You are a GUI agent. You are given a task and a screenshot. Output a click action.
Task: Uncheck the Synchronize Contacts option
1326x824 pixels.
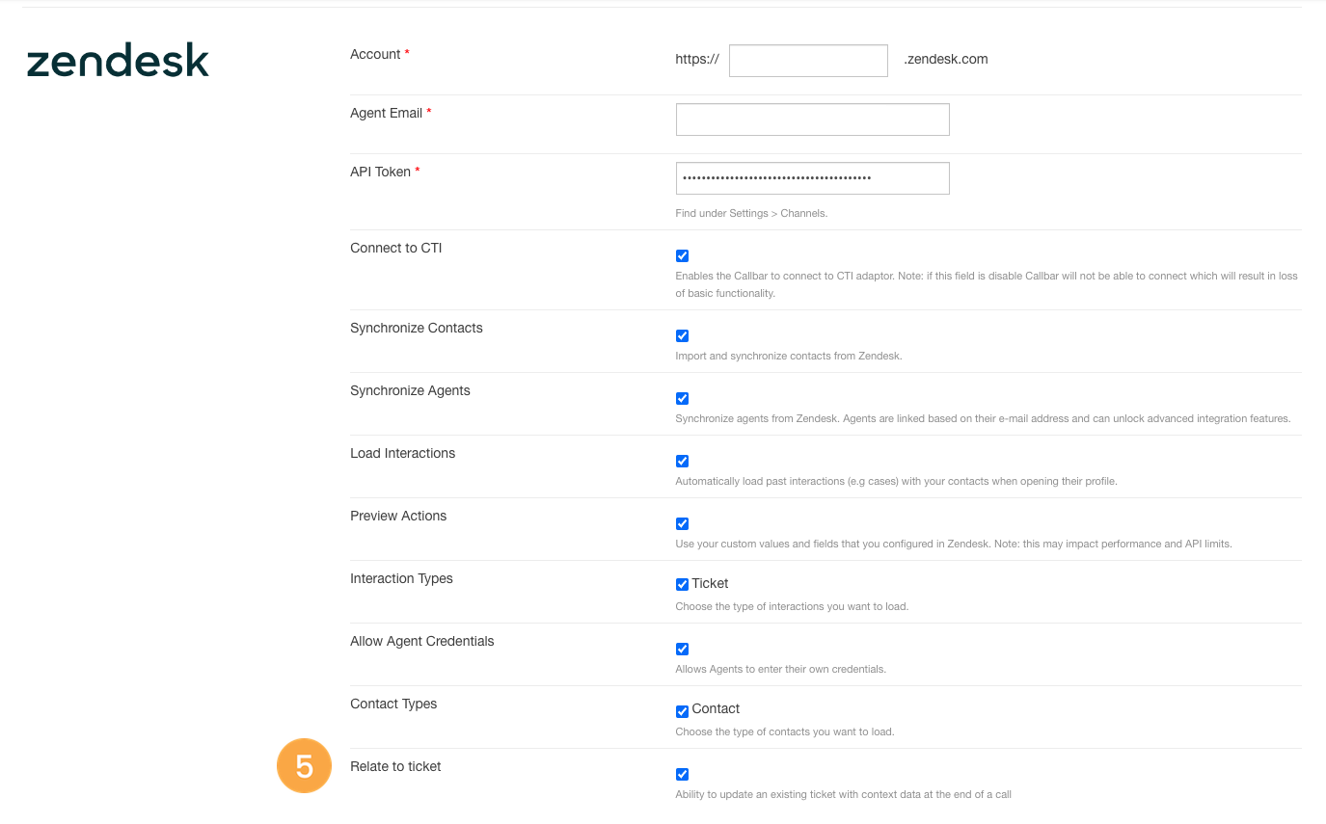(x=682, y=335)
